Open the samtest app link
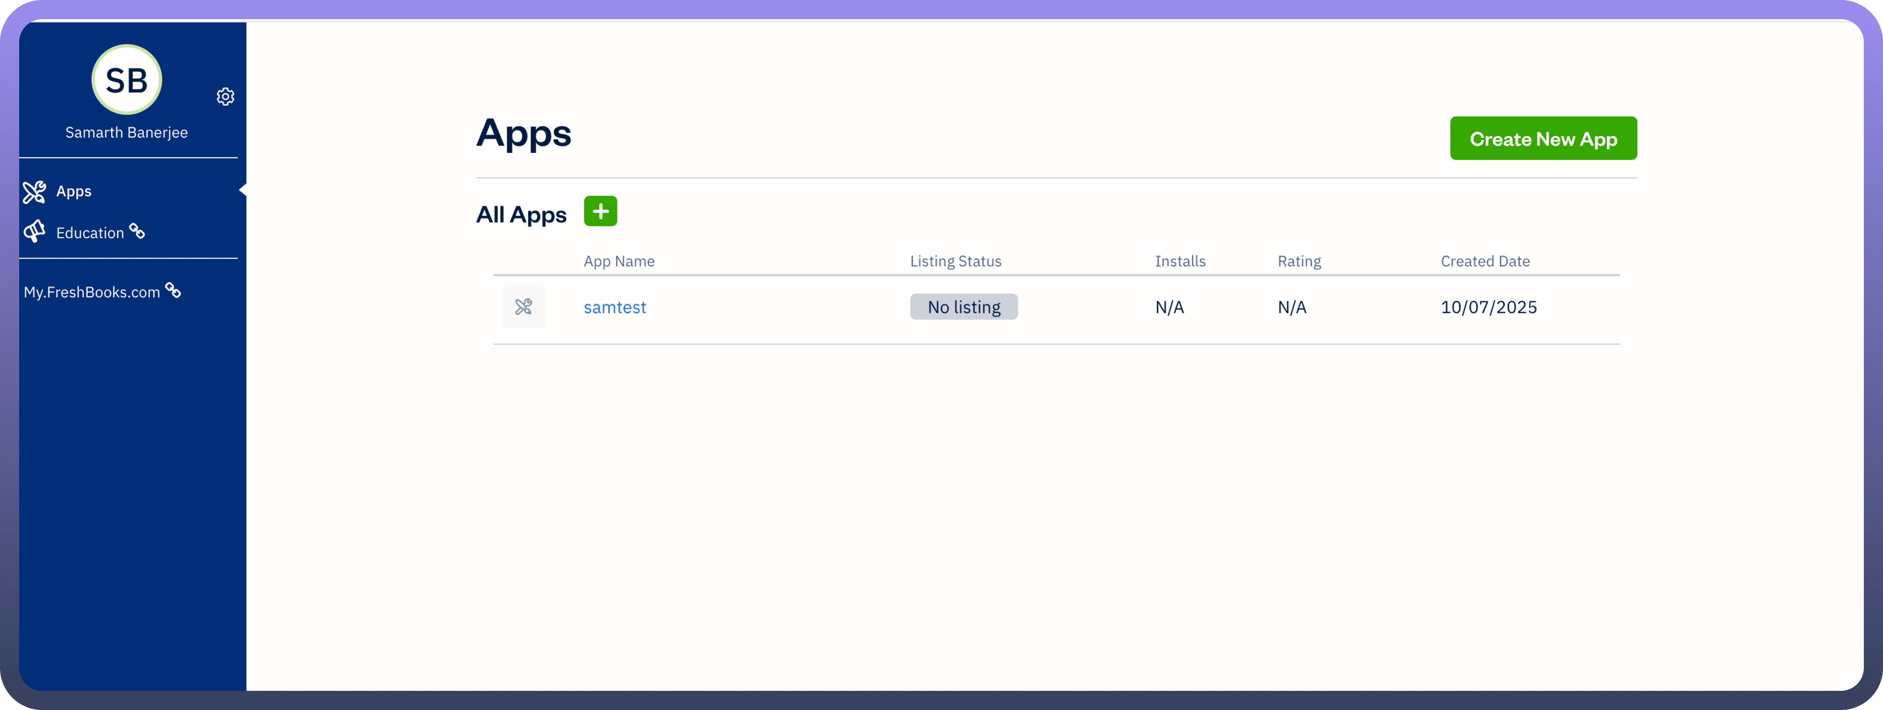This screenshot has height=710, width=1883. click(615, 308)
